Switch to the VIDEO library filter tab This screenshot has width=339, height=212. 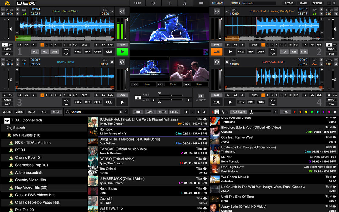19,112
